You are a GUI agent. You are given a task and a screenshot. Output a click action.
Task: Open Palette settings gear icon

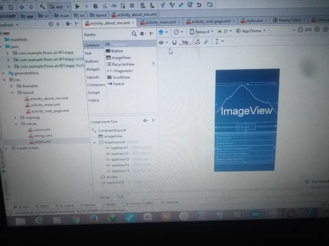click(142, 33)
